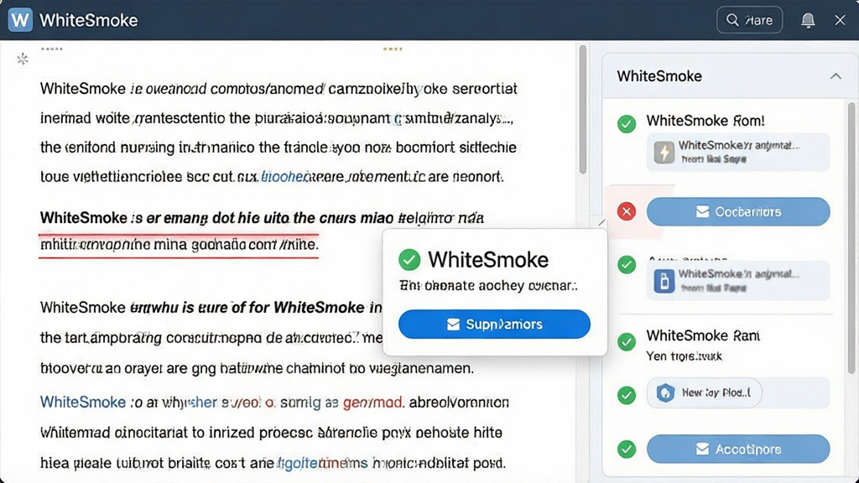Click the card next to the bottle icon
This screenshot has height=483, width=859.
coord(738,280)
